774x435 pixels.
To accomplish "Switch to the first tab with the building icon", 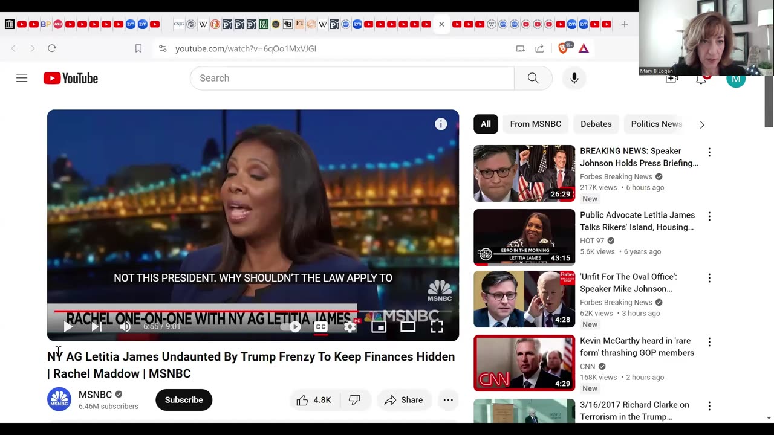I will (9, 24).
